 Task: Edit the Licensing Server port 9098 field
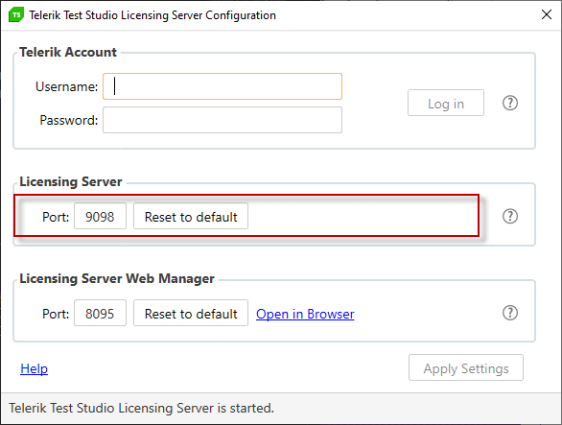point(100,216)
